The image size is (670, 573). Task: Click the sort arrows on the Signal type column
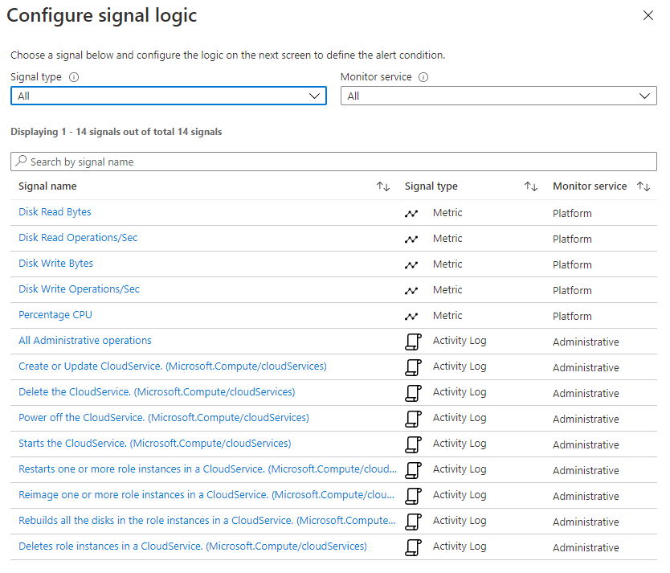(x=531, y=186)
